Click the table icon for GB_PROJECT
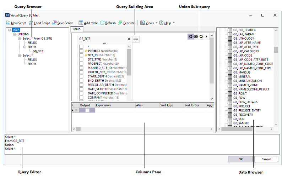This screenshot has width=282, height=179. click(230, 106)
